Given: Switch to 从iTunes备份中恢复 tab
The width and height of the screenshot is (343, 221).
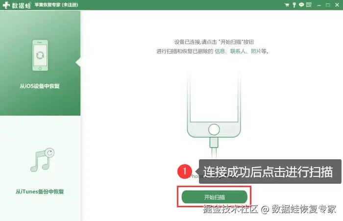Looking at the screenshot, I should click(x=40, y=169).
